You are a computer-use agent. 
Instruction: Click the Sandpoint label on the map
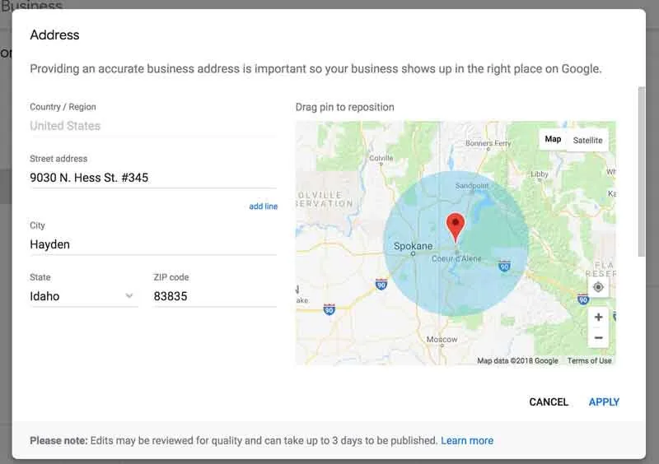pos(471,186)
